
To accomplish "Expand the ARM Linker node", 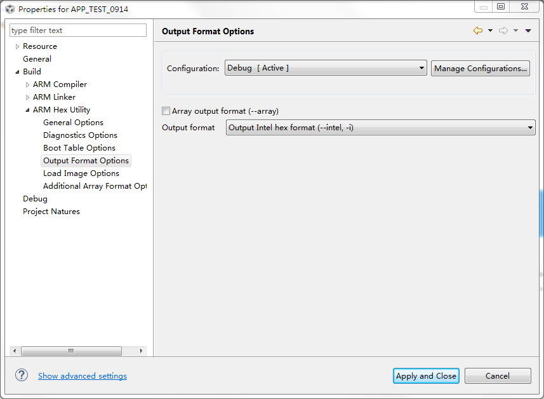I will point(27,97).
